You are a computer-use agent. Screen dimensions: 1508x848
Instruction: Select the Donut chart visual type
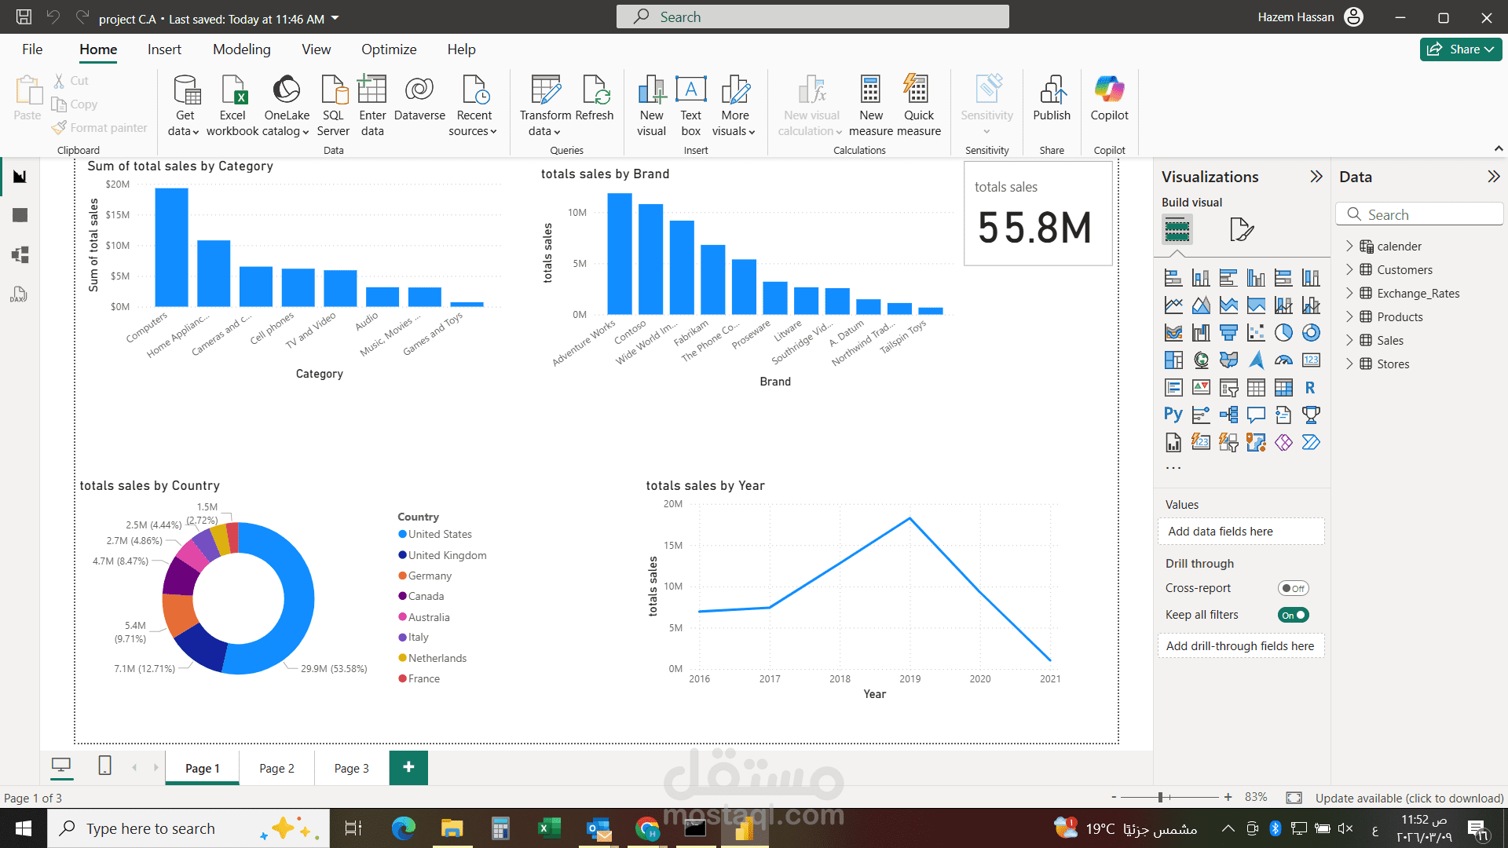point(1311,333)
